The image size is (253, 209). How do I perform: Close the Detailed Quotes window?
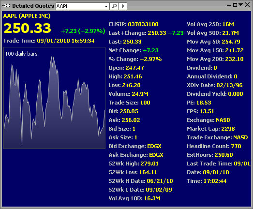click(x=247, y=5)
